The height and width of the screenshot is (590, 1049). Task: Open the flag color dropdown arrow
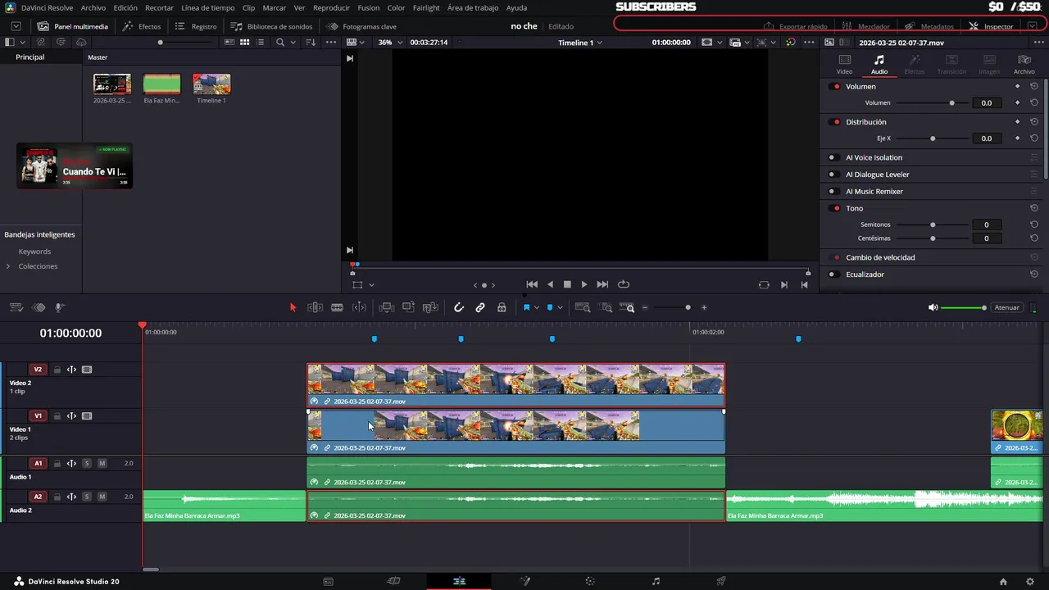point(537,307)
